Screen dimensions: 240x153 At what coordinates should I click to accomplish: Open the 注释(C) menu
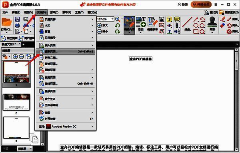[54, 12]
